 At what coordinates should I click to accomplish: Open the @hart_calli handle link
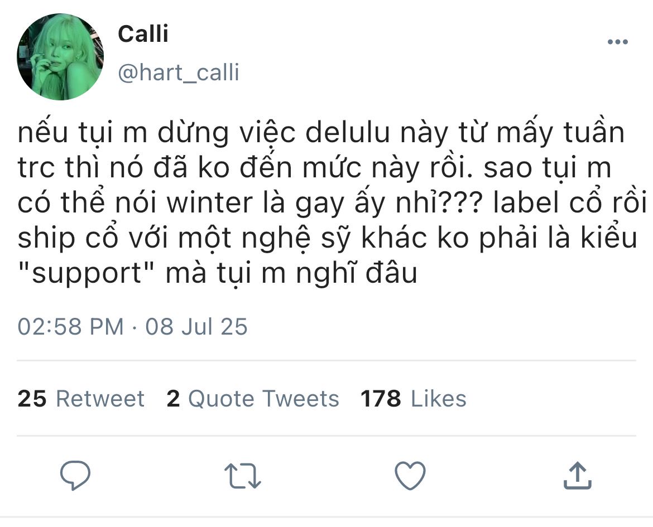179,72
